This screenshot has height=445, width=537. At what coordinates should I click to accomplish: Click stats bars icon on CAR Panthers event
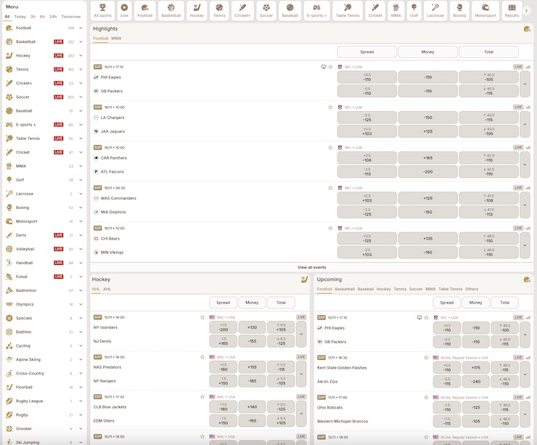click(x=528, y=147)
